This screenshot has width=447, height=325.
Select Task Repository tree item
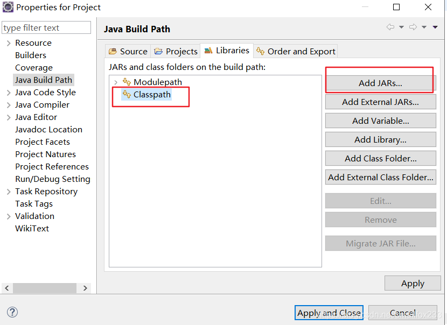pos(46,191)
